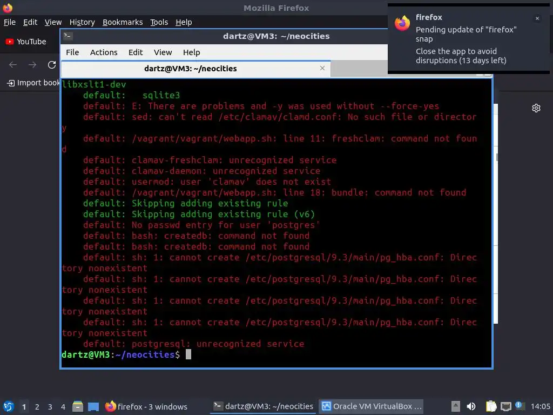Open the terminal View menu
Screen dimensions: 553x415
(x=163, y=52)
